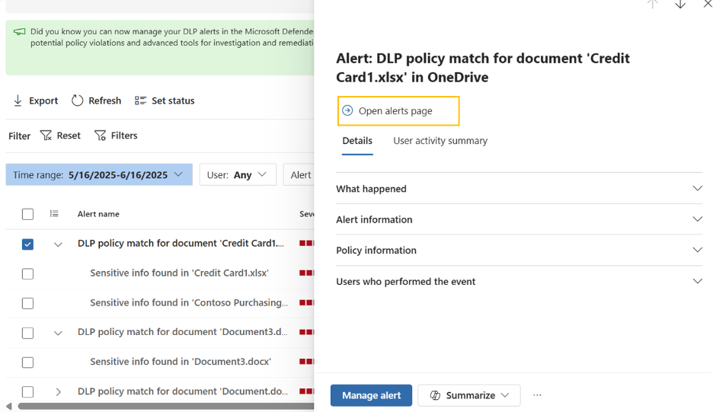The image size is (713, 412).
Task: Open alert "DLP policy match for document 'Document.do..."
Action: pyautogui.click(x=182, y=391)
